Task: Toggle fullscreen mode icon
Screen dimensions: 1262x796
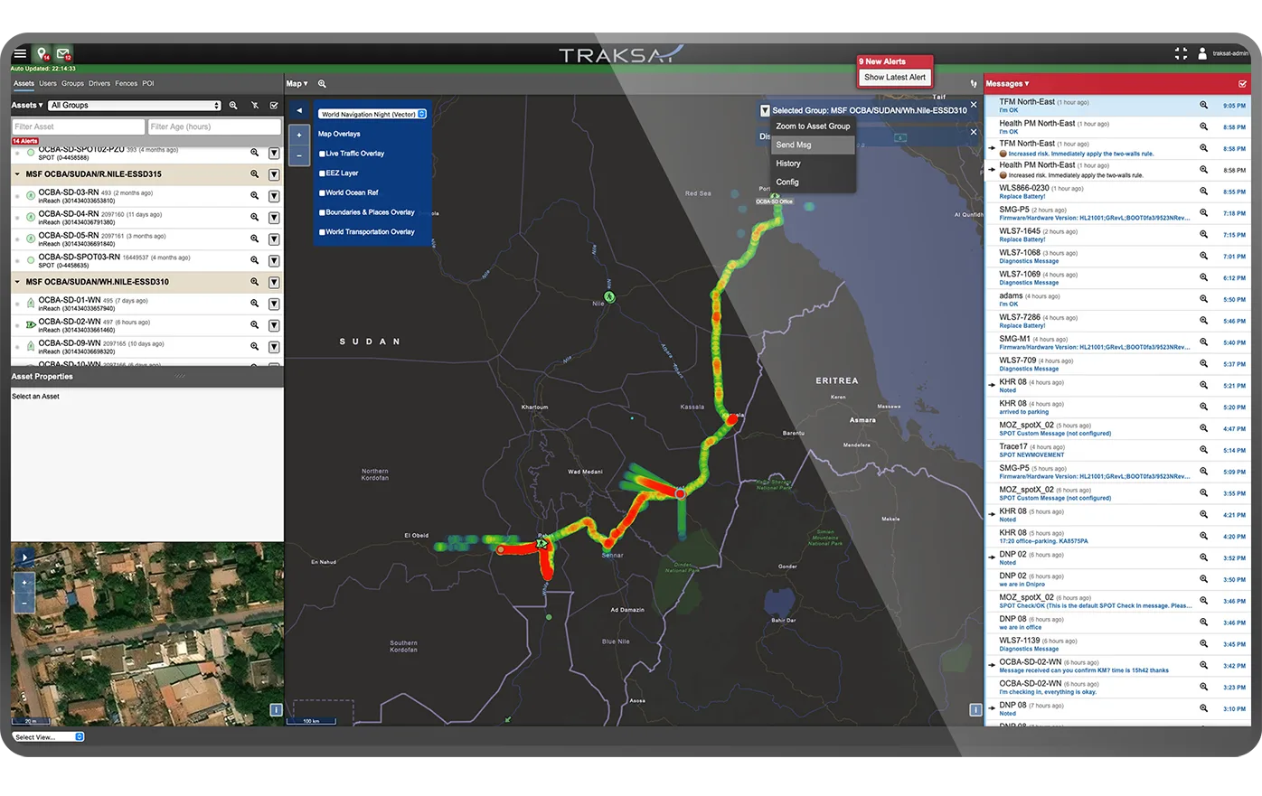Action: click(1181, 54)
